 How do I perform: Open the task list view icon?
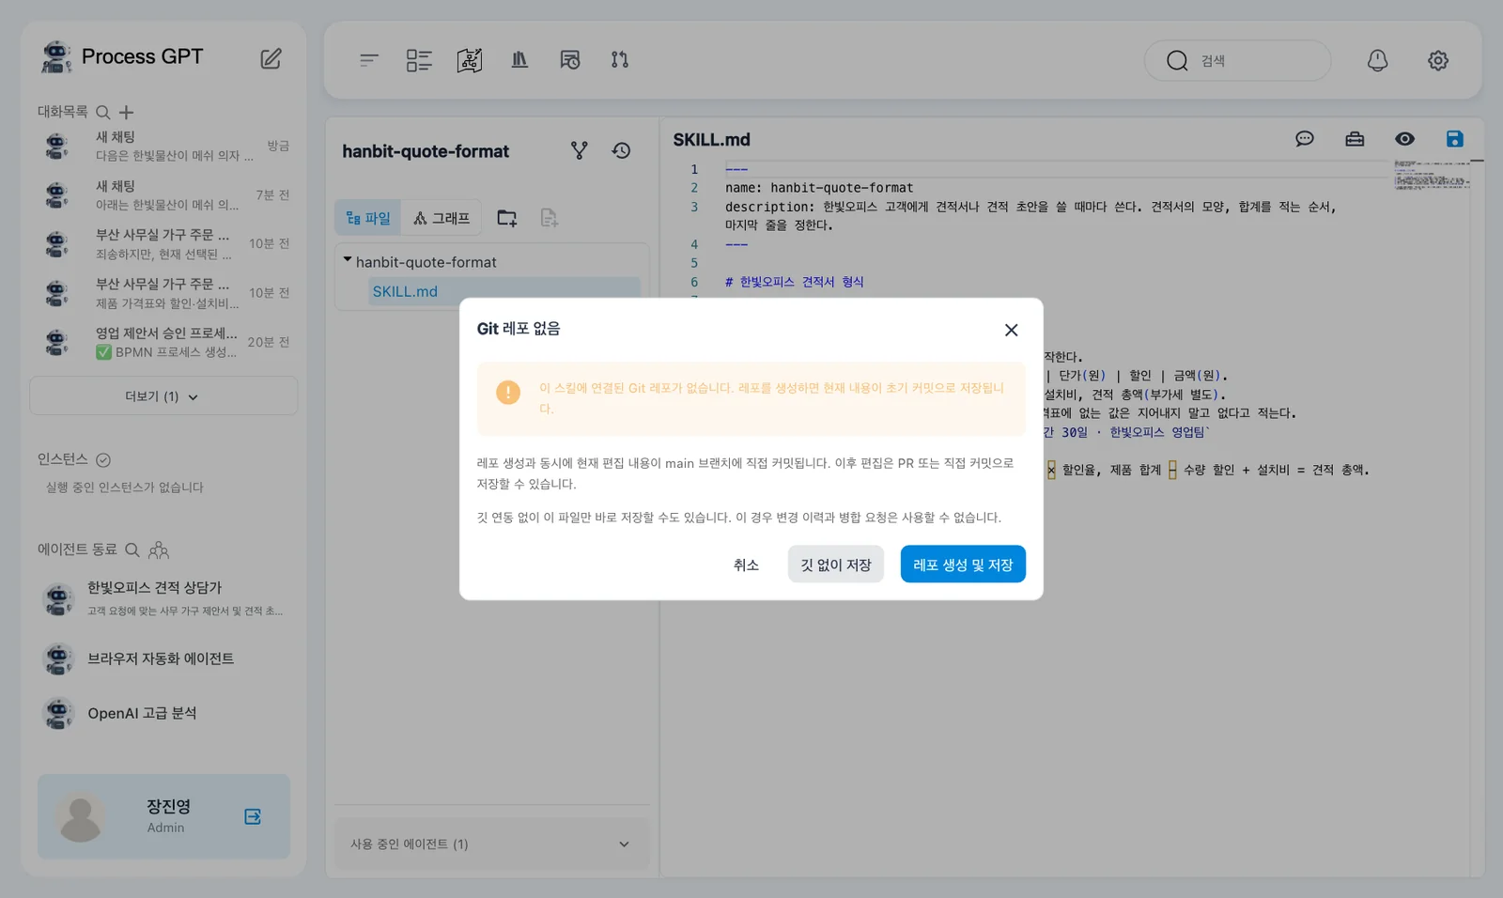(x=419, y=60)
